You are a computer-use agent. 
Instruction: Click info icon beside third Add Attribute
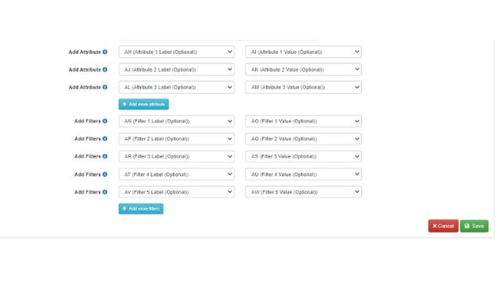click(x=105, y=87)
